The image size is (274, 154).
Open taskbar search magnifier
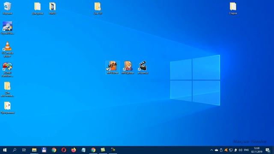coord(15,150)
